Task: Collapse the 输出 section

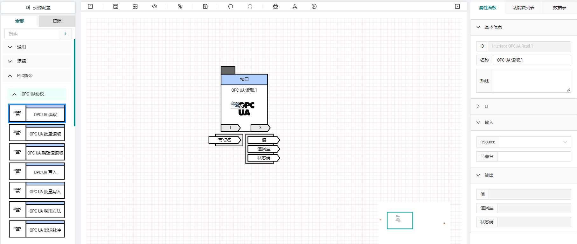Action: (524, 175)
